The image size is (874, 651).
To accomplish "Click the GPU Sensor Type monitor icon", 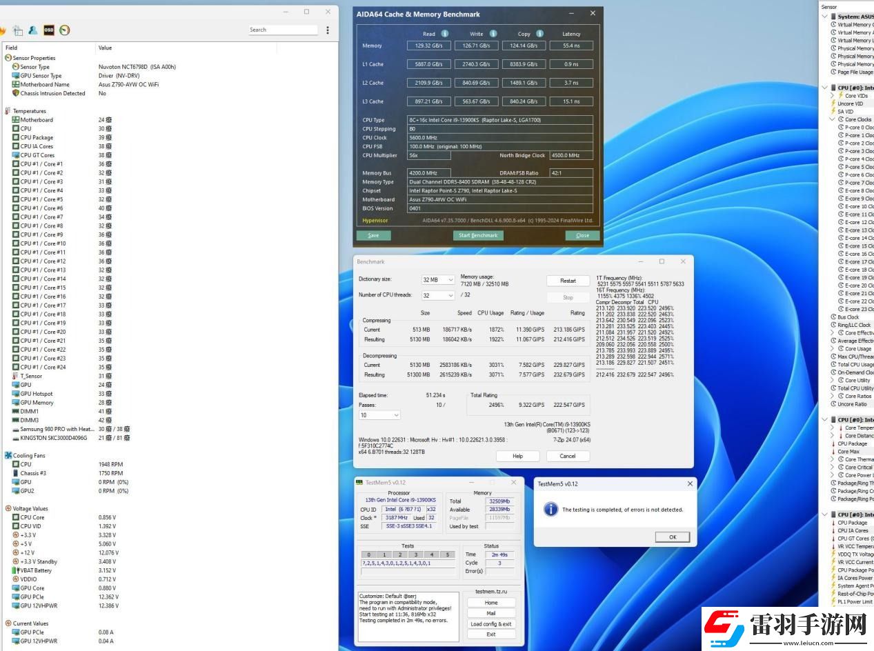I will [x=16, y=76].
